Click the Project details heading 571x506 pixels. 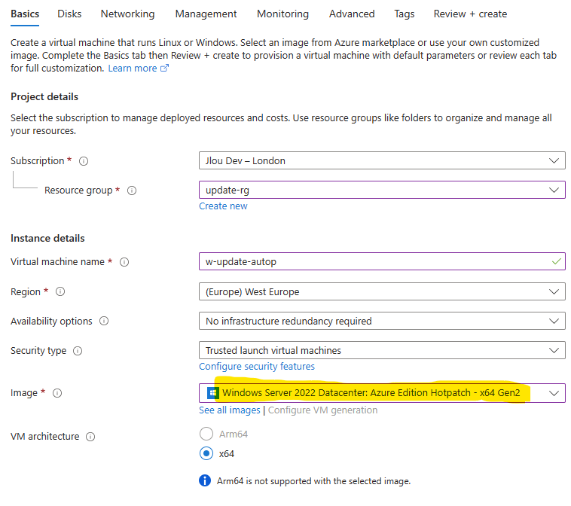(x=44, y=97)
